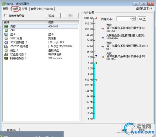The width and height of the screenshot is (156, 137).
Task: Minimize the 虚拟机属性 window
Action: tap(136, 4)
